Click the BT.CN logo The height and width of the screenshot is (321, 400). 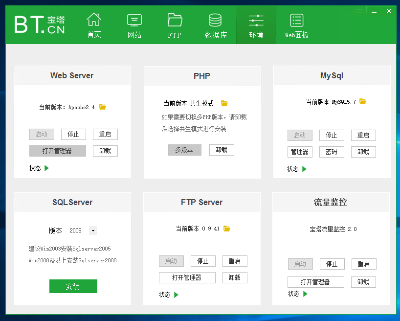40,24
